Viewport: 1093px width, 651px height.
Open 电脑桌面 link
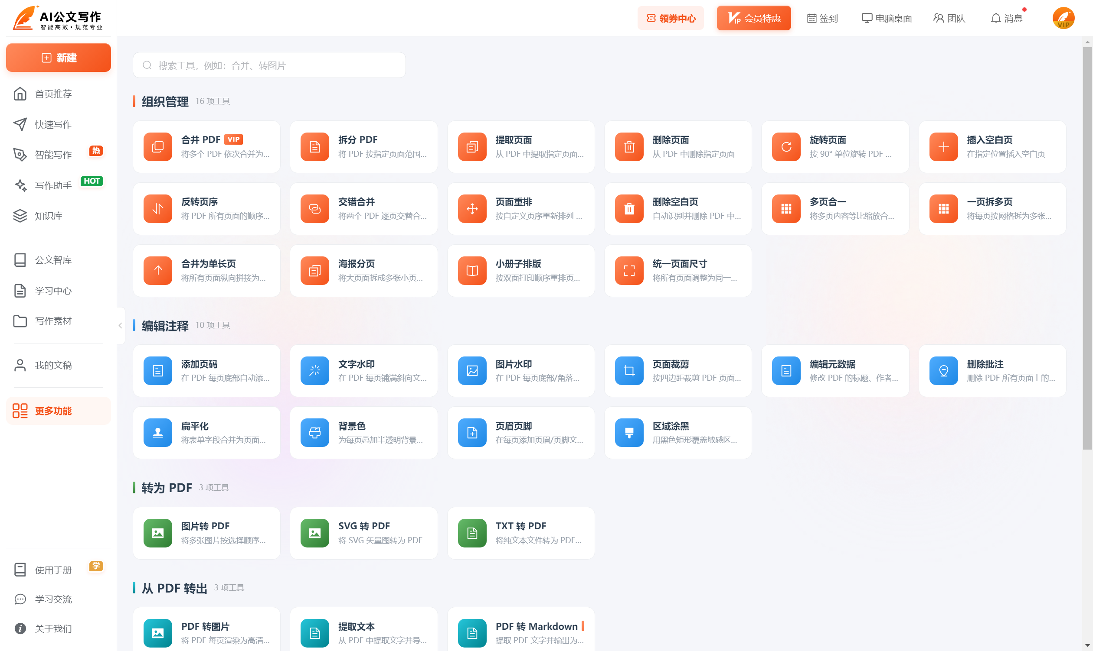click(887, 18)
